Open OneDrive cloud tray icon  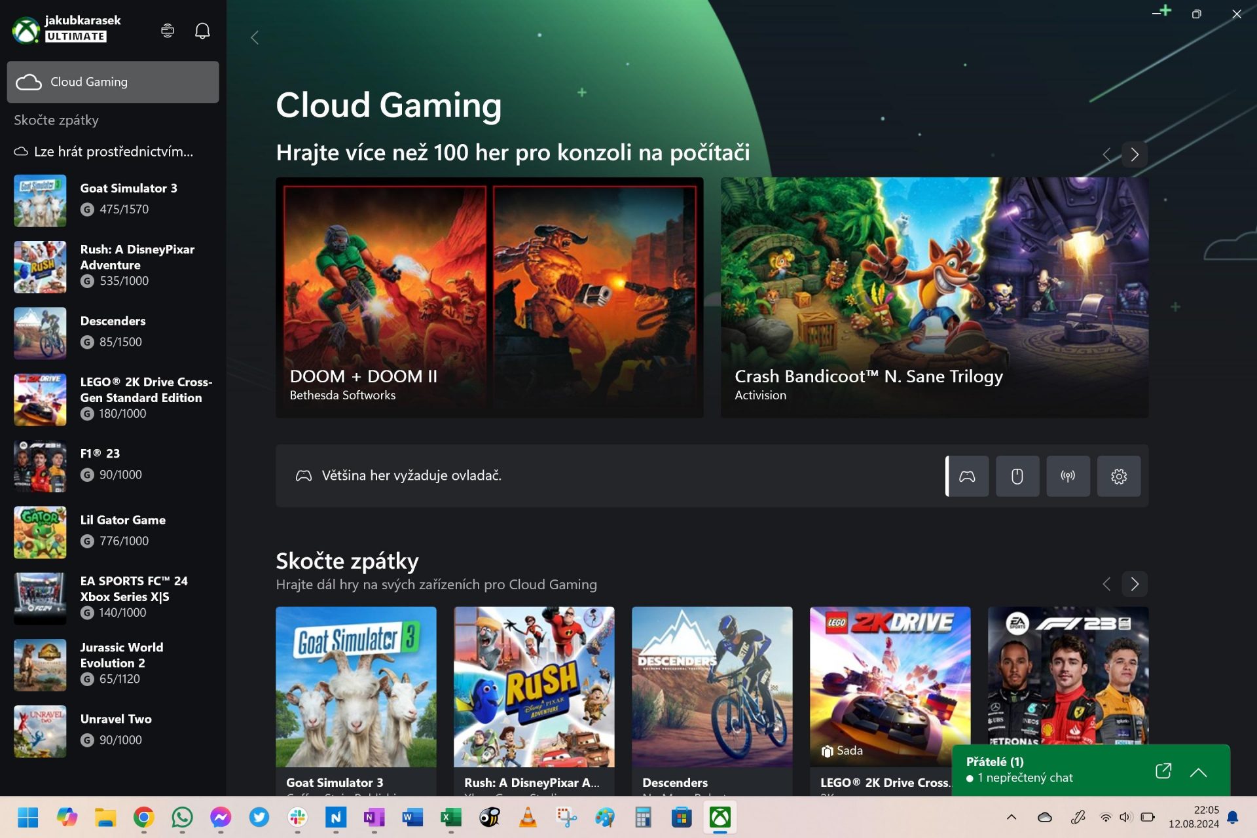tap(1045, 817)
